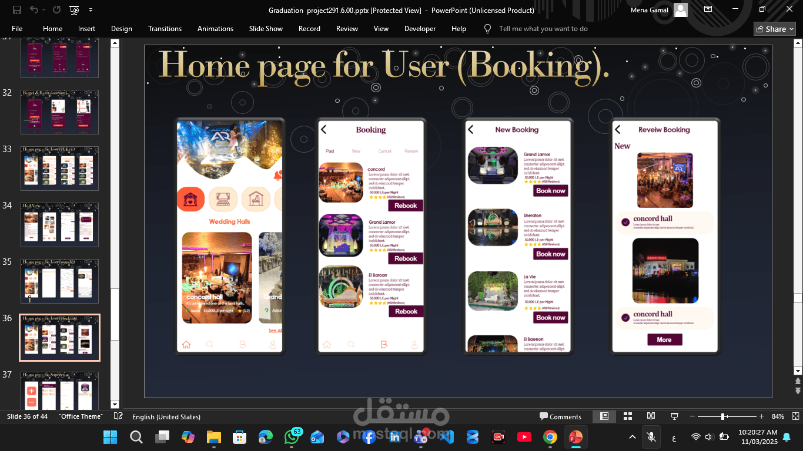Viewport: 803px width, 451px height.
Task: Start slideshow from beginning icon in title bar
Action: (x=74, y=10)
